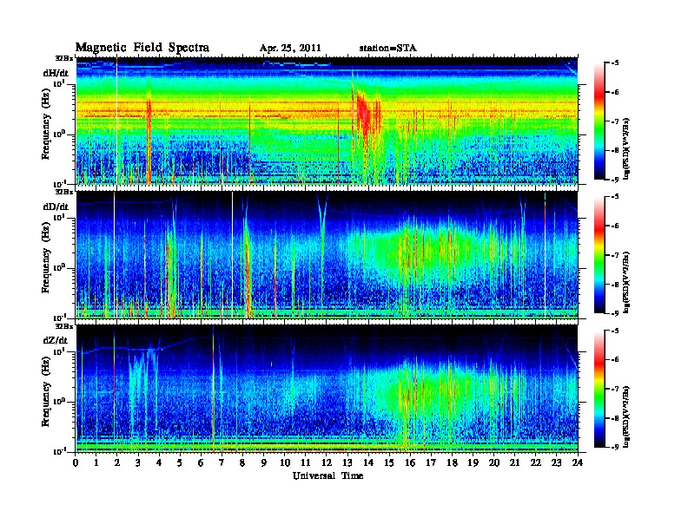Screen dimensions: 688x531
Task: Click the color scale bar beside dD/dt
Action: pyautogui.click(x=599, y=255)
